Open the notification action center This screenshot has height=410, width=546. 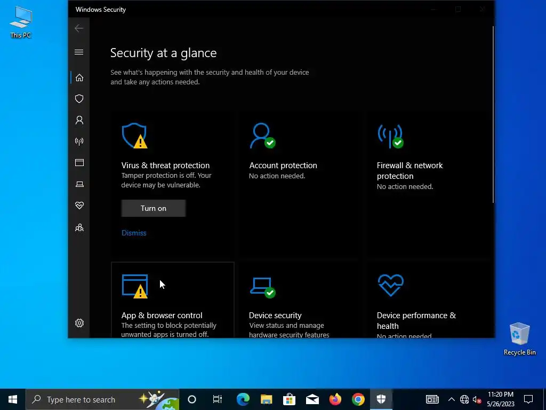(528, 399)
